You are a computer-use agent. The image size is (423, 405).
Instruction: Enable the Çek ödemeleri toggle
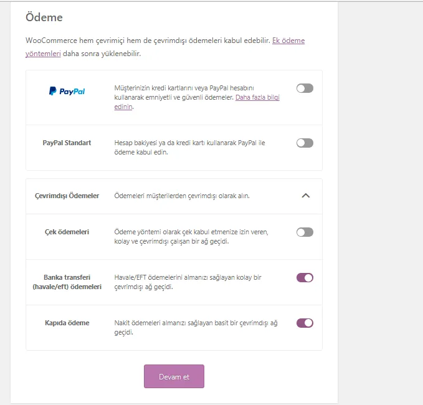click(305, 232)
